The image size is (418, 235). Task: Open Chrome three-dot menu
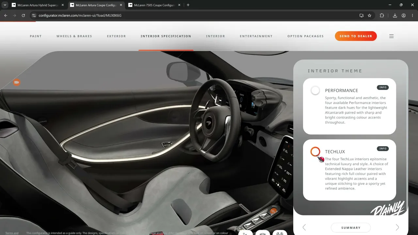(412, 15)
